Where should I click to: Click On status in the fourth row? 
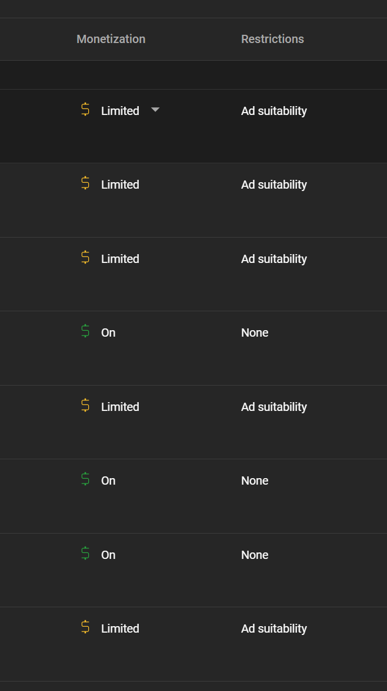tap(108, 333)
